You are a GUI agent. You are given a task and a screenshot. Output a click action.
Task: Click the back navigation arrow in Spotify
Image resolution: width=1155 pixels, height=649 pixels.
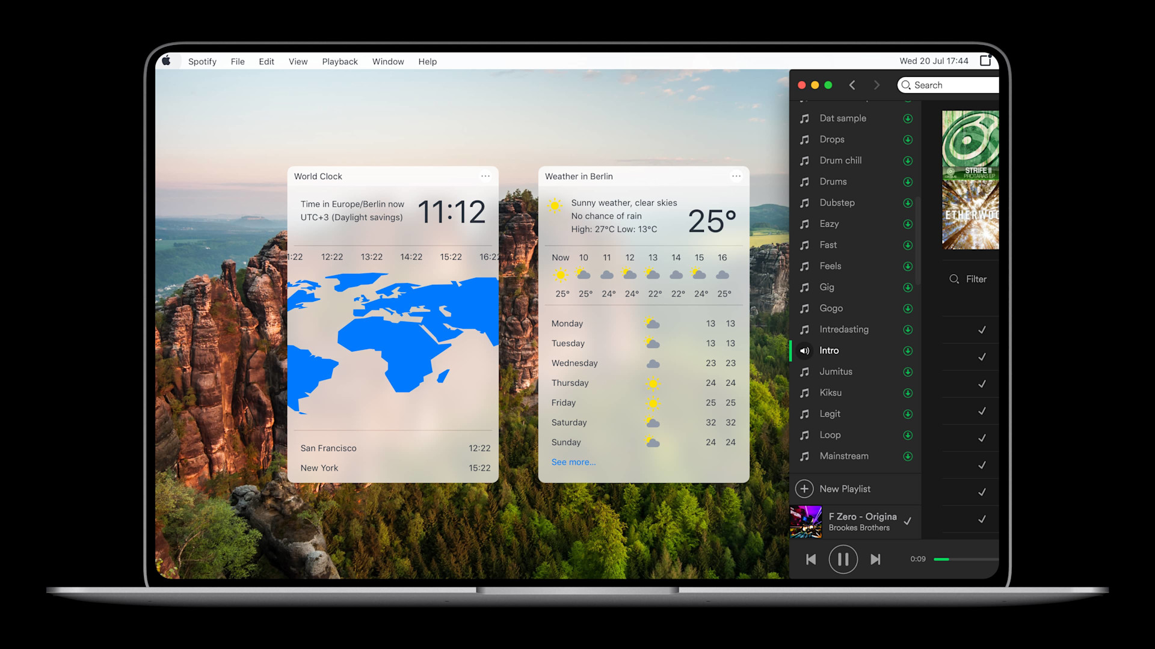pos(852,85)
